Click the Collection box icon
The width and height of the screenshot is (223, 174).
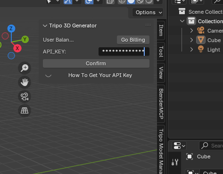click(x=191, y=21)
